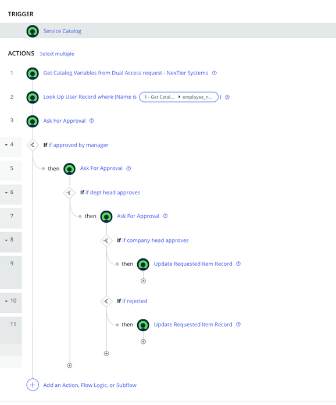The width and height of the screenshot is (336, 405).
Task: Open step 11 Update Requested Item Record
Action: [x=193, y=325]
